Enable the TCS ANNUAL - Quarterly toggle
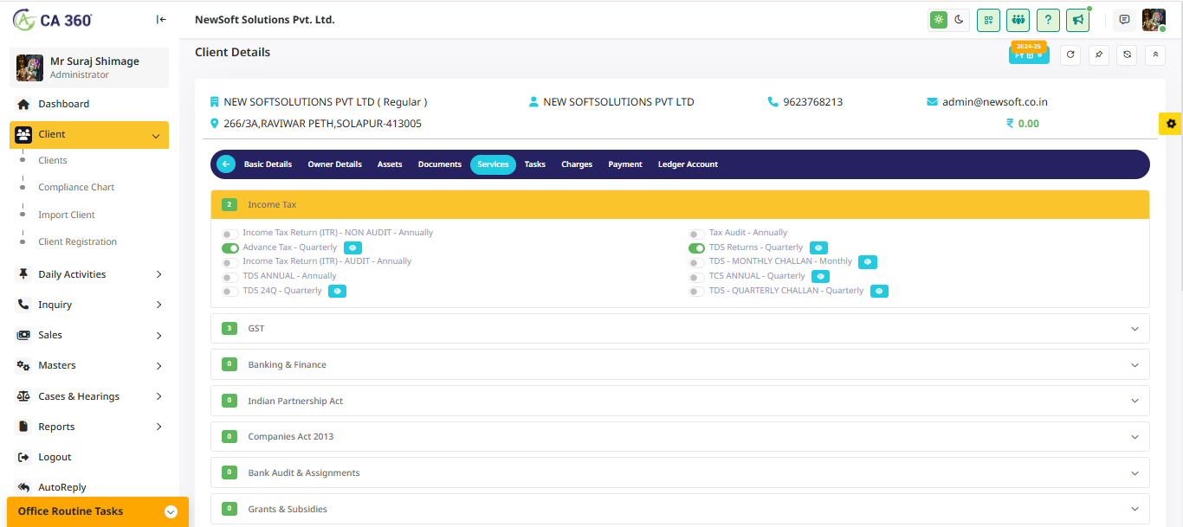 [x=696, y=277]
